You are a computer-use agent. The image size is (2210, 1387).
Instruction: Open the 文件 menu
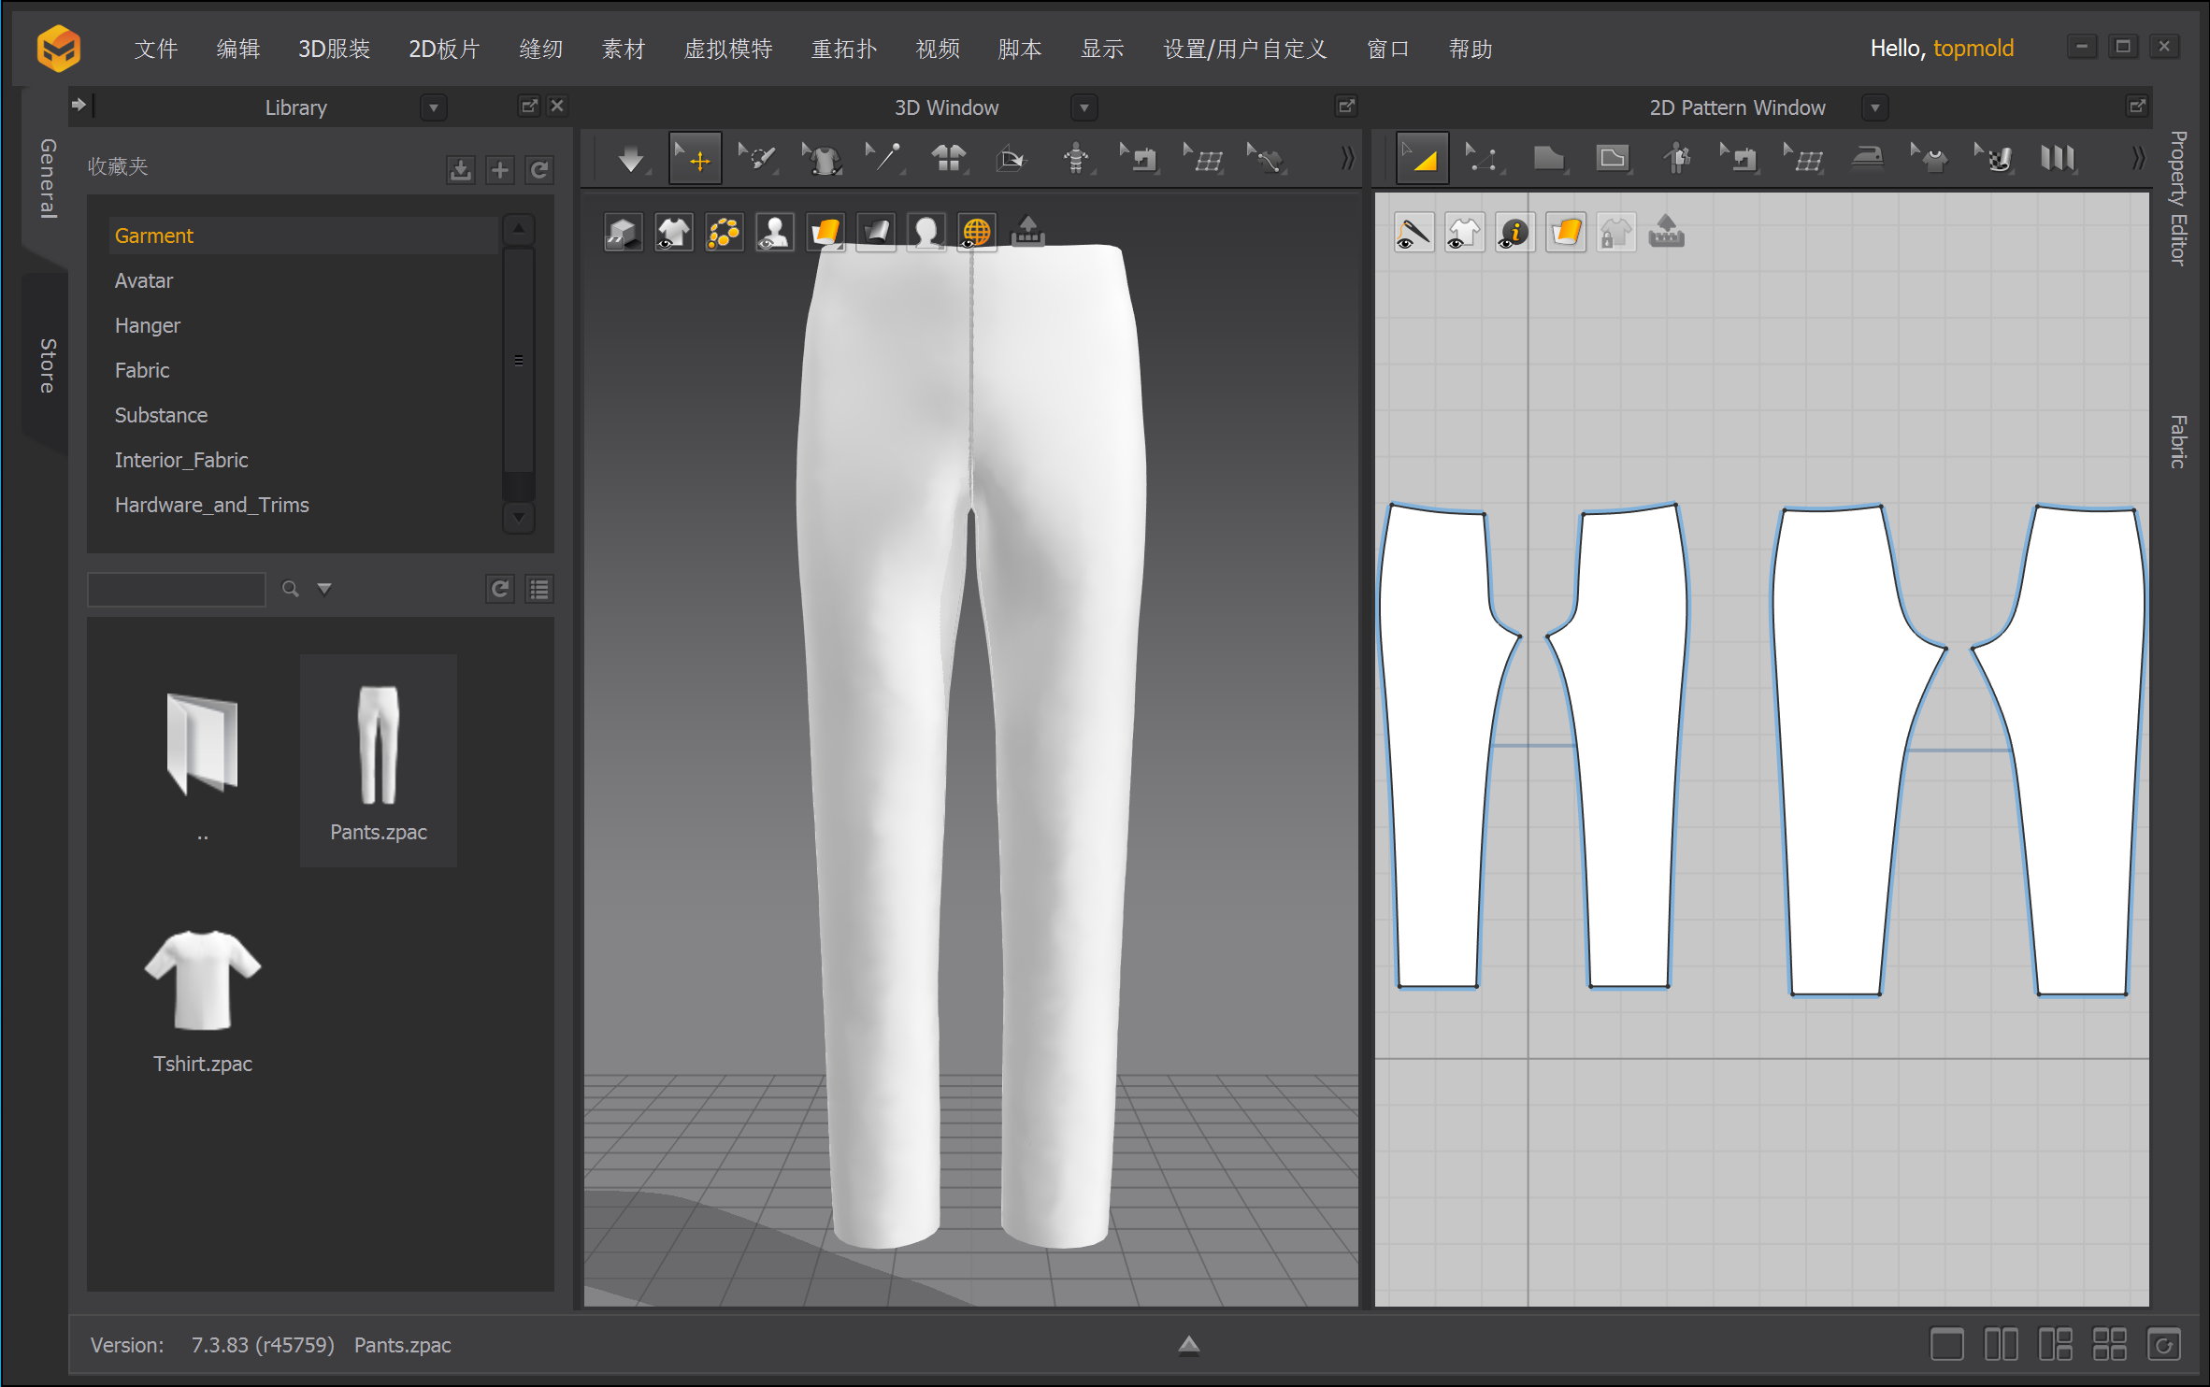155,49
